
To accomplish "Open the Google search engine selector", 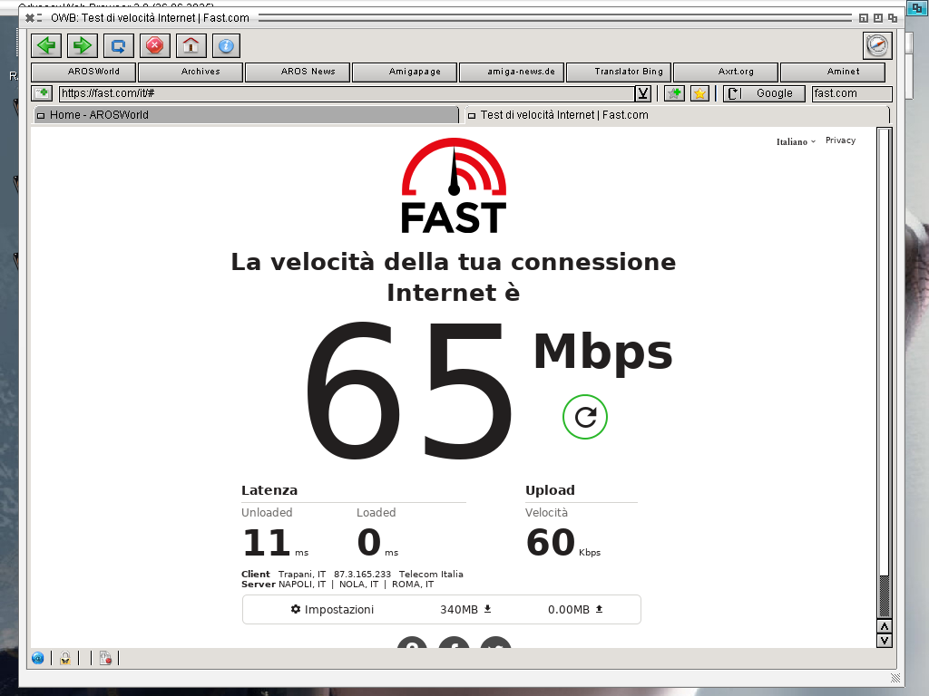I will click(x=764, y=93).
